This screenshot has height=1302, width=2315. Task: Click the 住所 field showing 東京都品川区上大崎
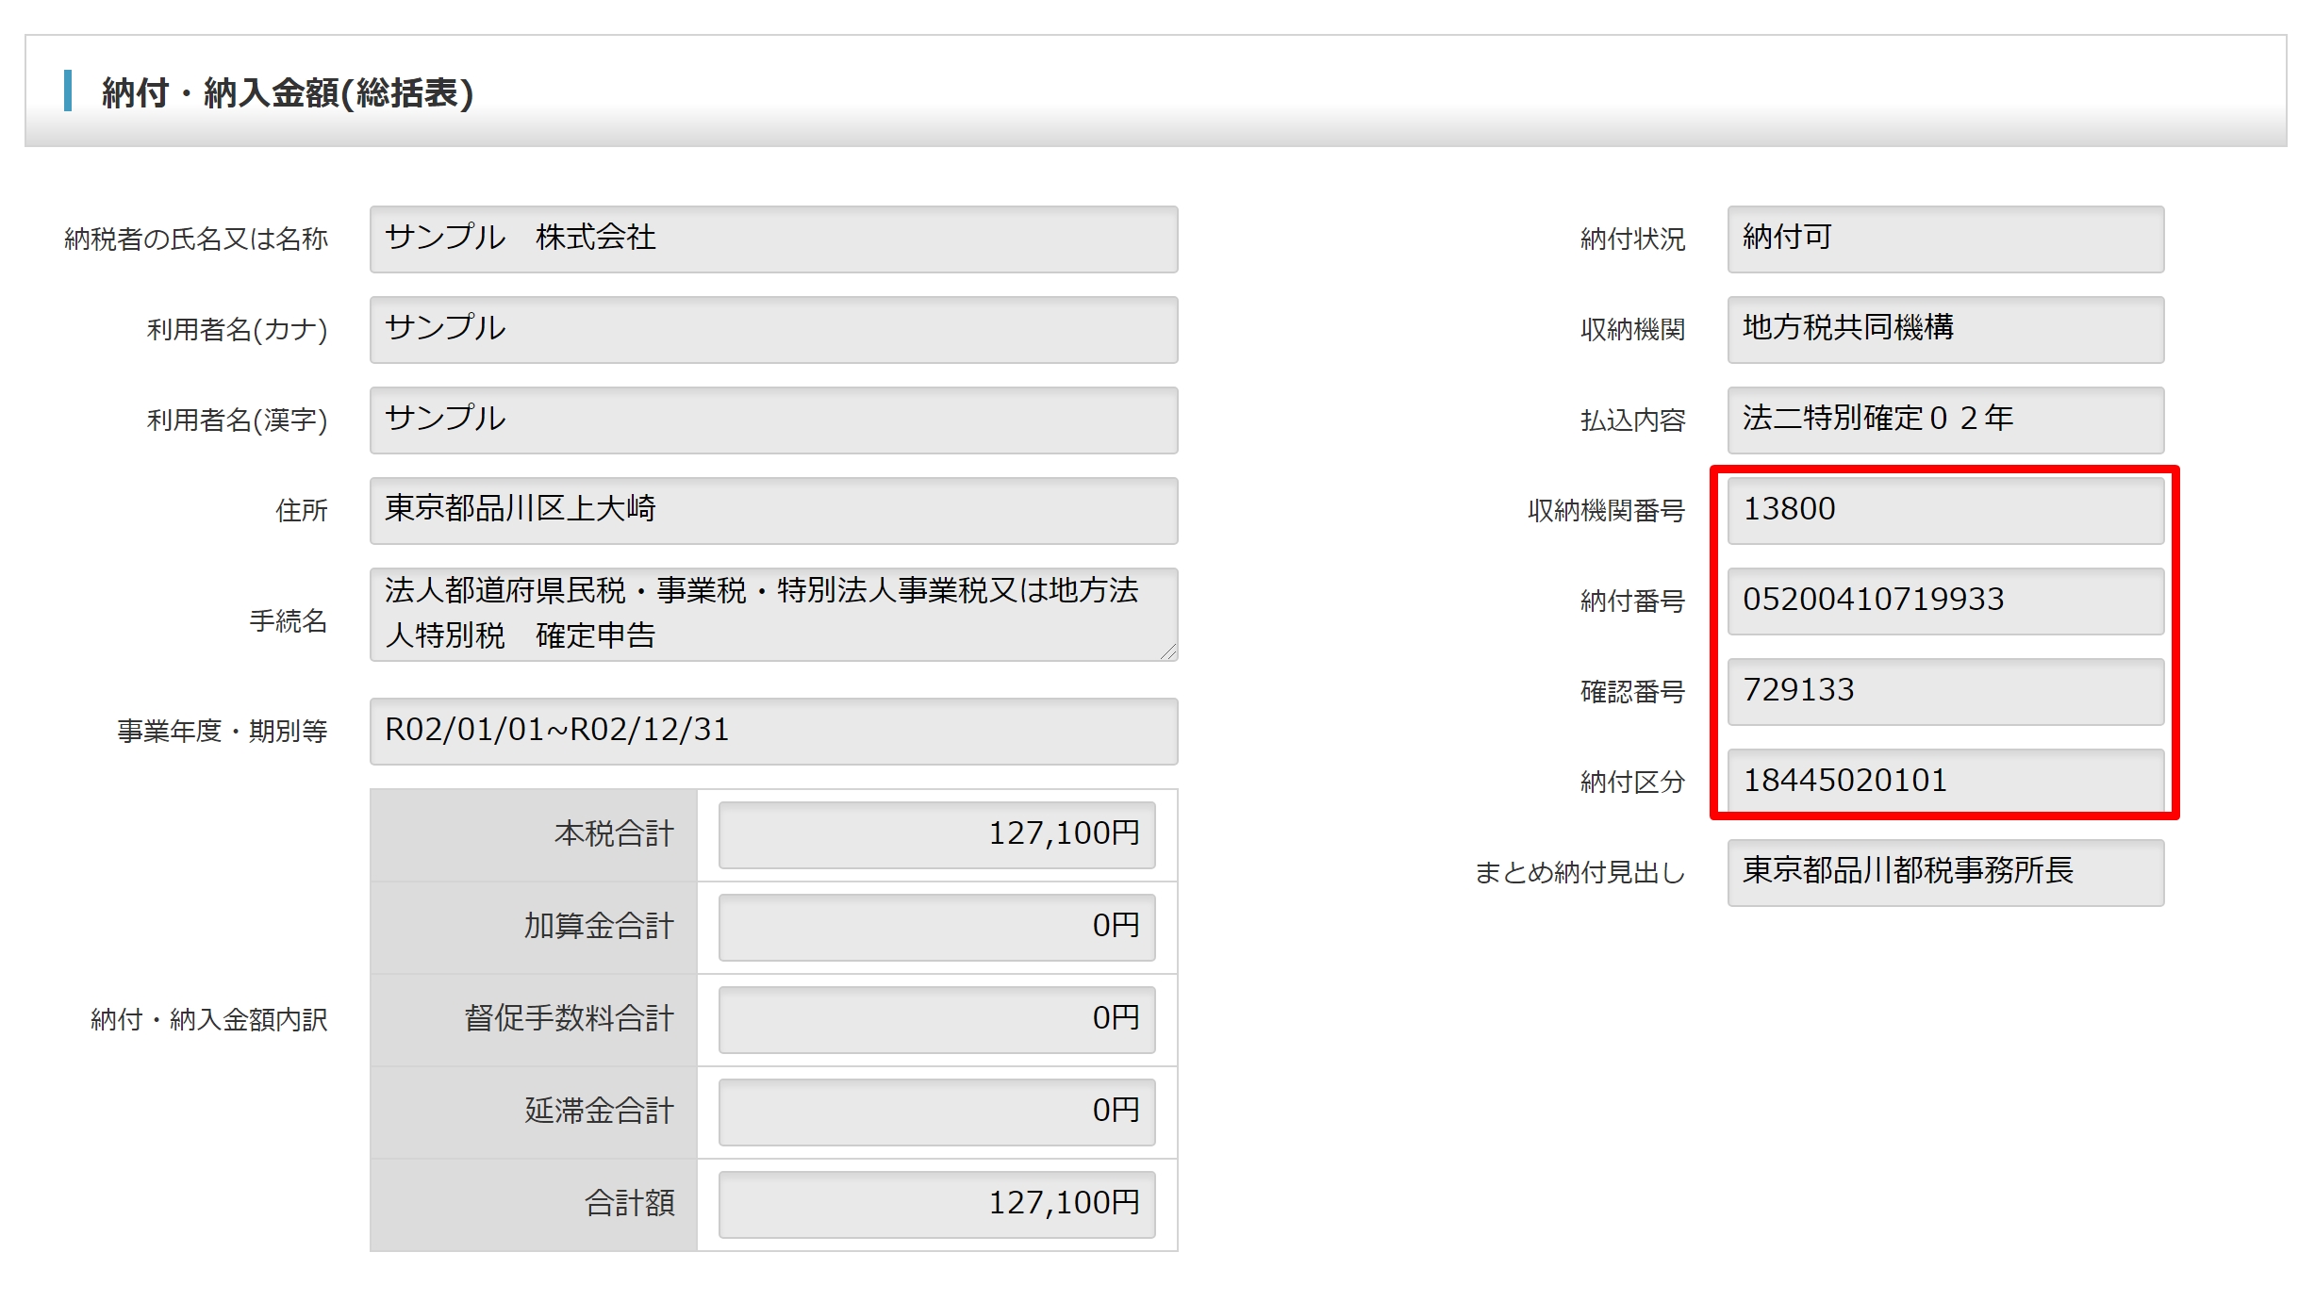pyautogui.click(x=773, y=511)
